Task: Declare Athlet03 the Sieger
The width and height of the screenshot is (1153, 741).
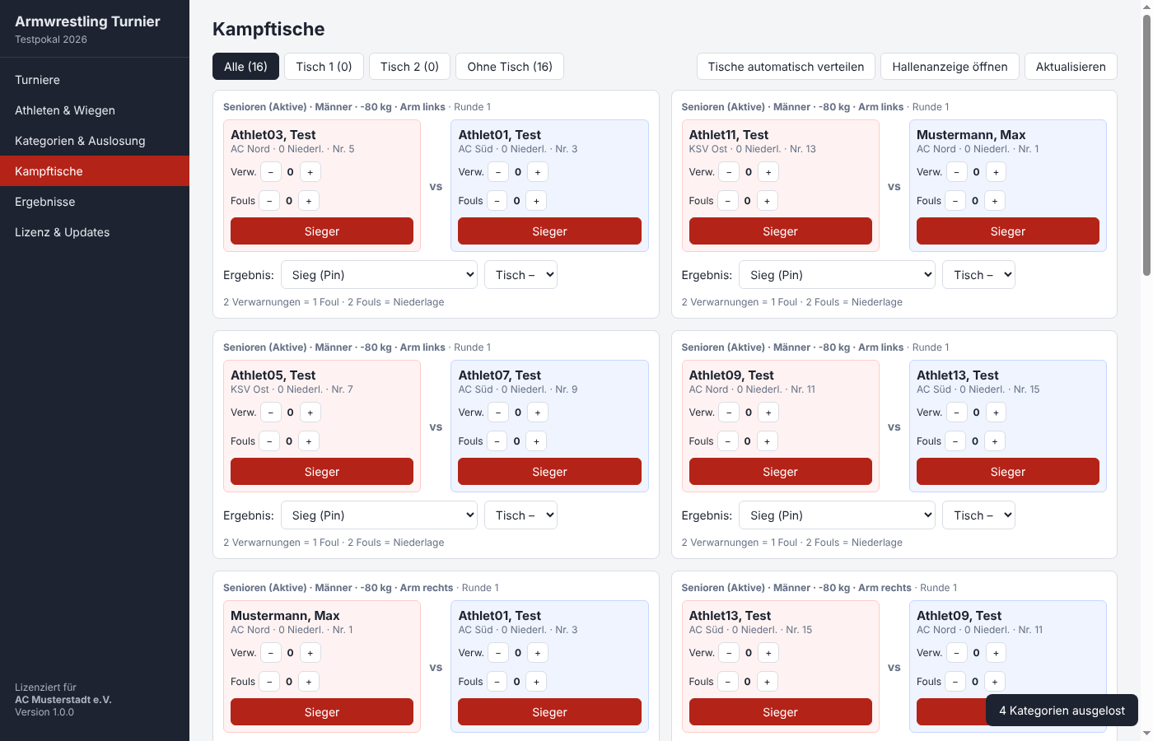Action: point(322,231)
